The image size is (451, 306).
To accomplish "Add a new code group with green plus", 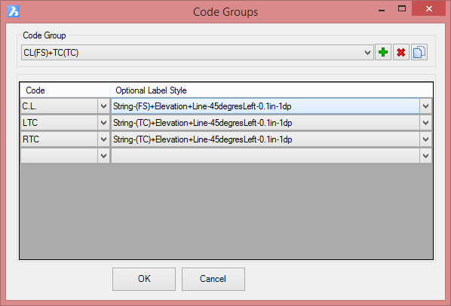I will (x=383, y=52).
